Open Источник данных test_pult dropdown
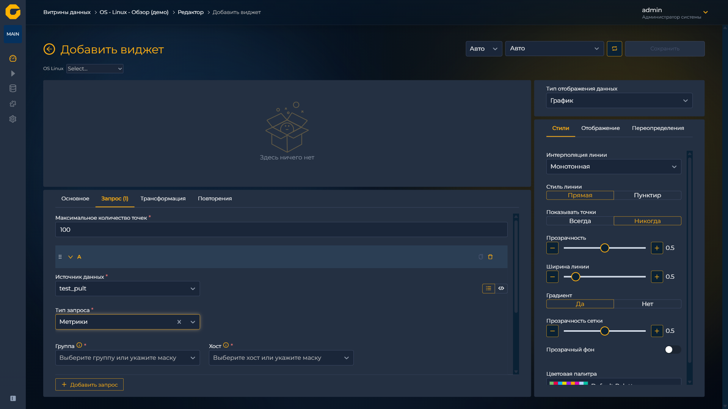The image size is (728, 409). point(127,289)
